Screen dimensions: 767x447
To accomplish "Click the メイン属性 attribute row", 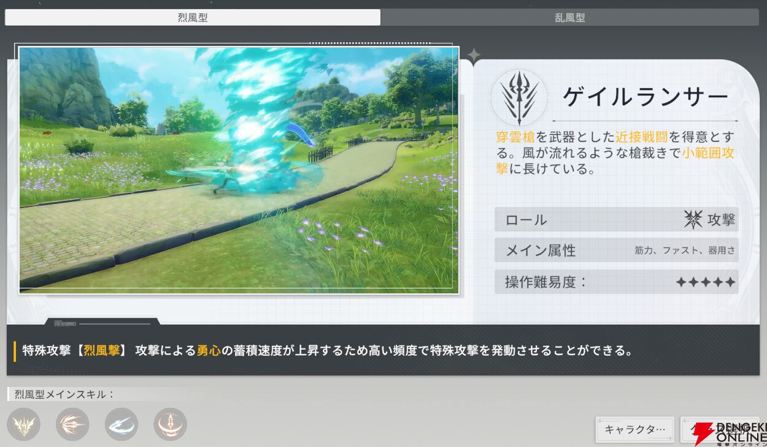I will [x=616, y=250].
